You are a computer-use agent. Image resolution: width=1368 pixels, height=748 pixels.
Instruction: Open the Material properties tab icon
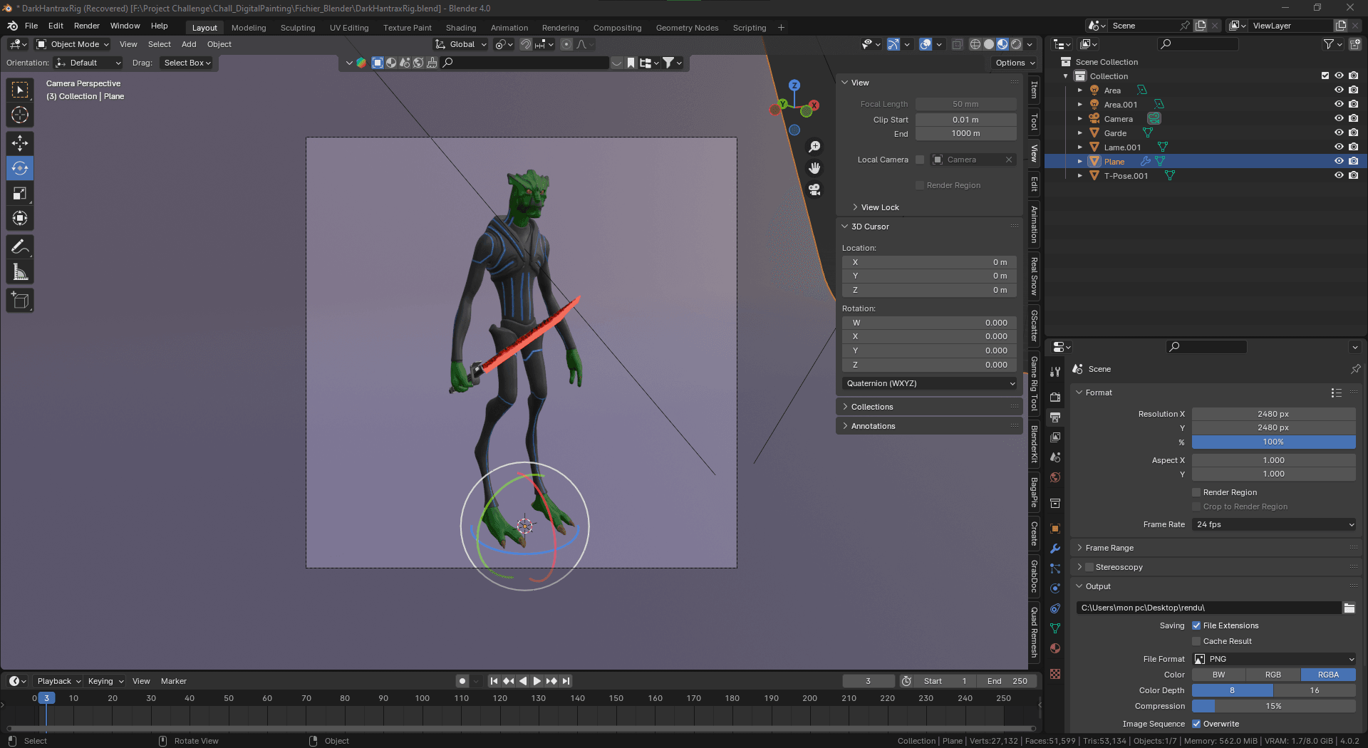(x=1055, y=648)
